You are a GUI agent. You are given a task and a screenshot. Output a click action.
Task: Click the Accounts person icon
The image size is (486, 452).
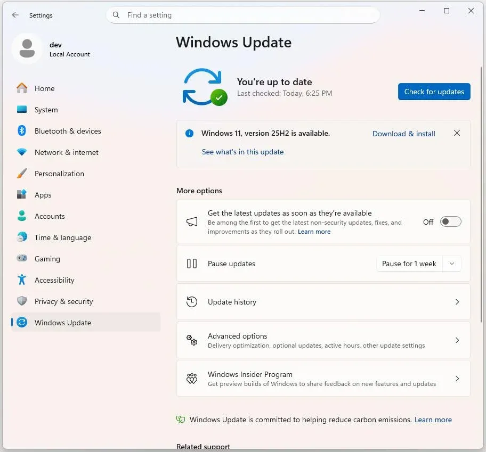pyautogui.click(x=22, y=216)
